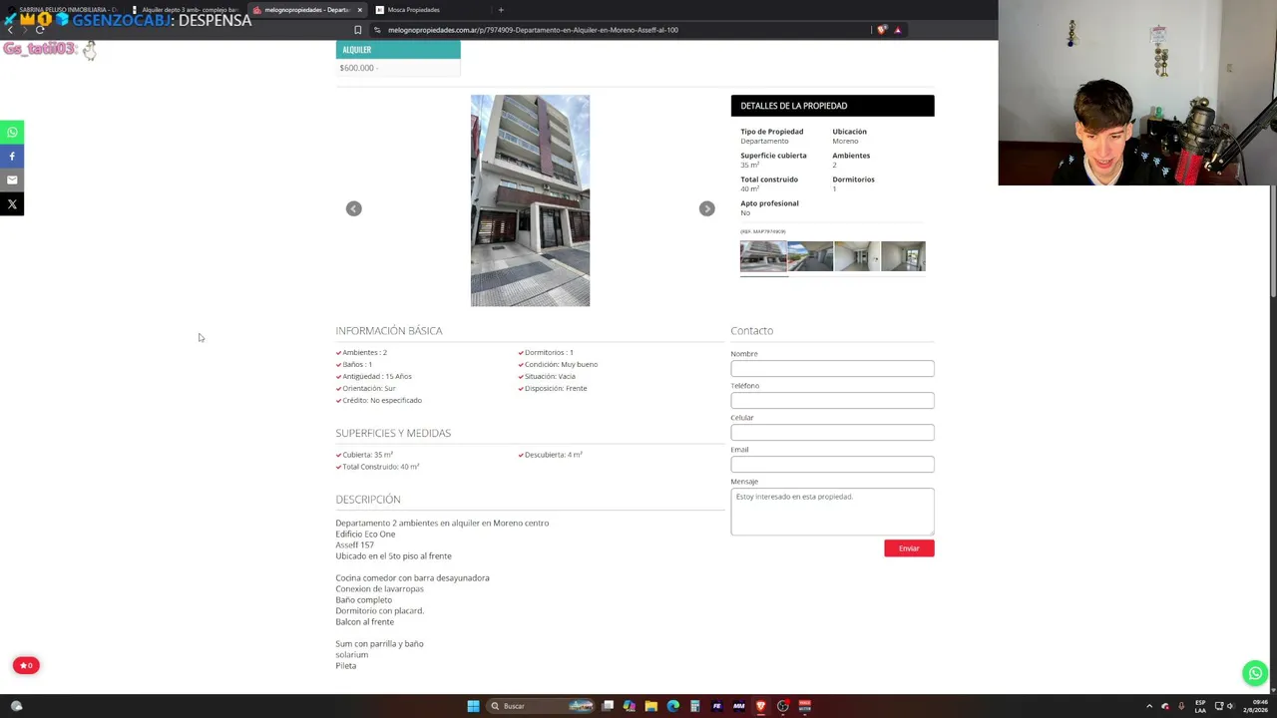Image resolution: width=1277 pixels, height=718 pixels.
Task: Close the melognopropiedades tab
Action: pos(360,10)
